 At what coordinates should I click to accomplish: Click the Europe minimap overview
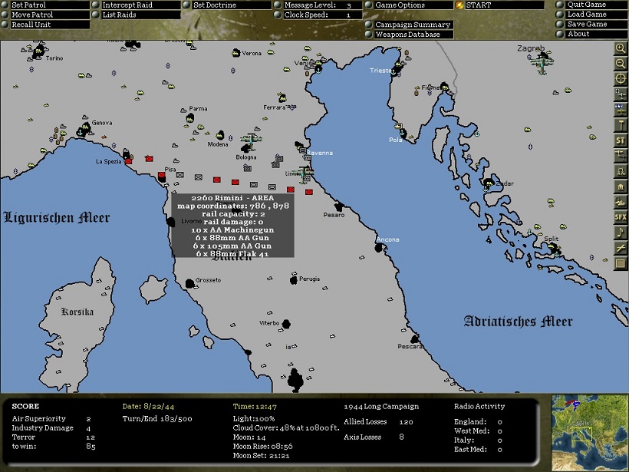tap(590, 433)
